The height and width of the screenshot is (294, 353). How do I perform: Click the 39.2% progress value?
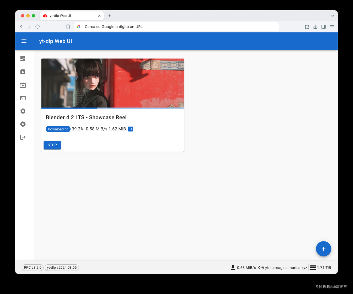[78, 129]
